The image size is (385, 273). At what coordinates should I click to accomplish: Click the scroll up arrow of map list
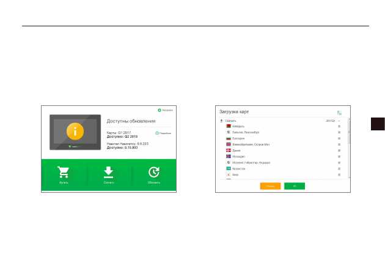point(349,119)
